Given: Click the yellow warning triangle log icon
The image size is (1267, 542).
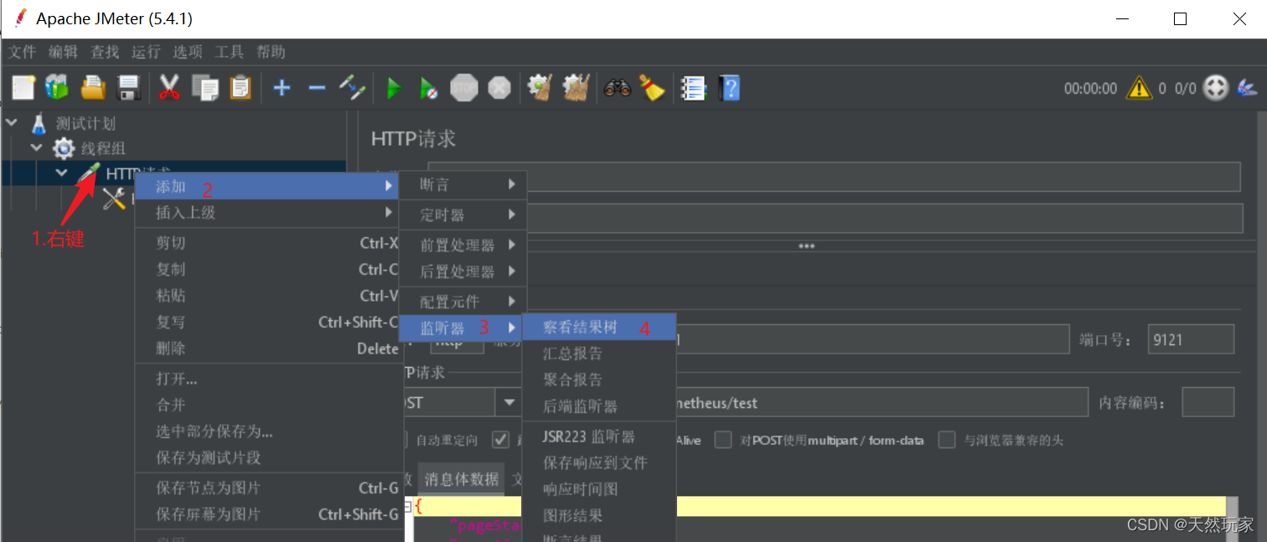Looking at the screenshot, I should (x=1139, y=87).
